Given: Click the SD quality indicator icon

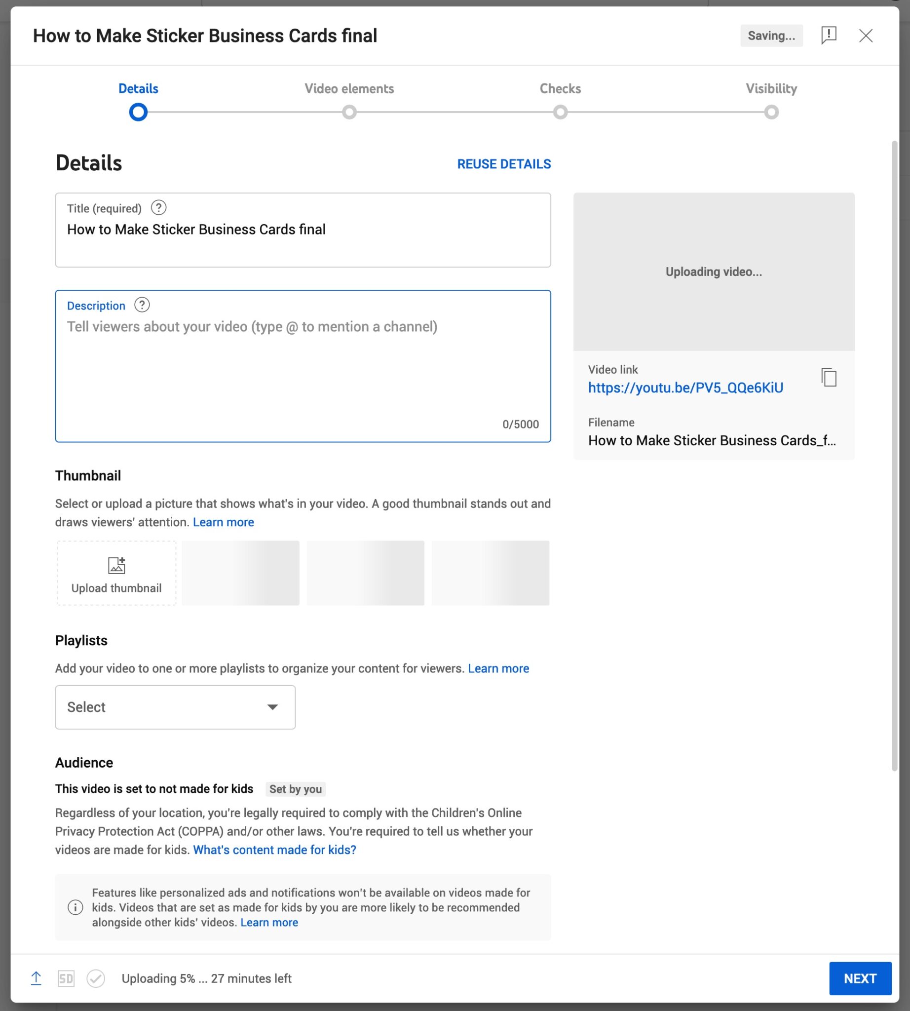Looking at the screenshot, I should click(x=66, y=979).
